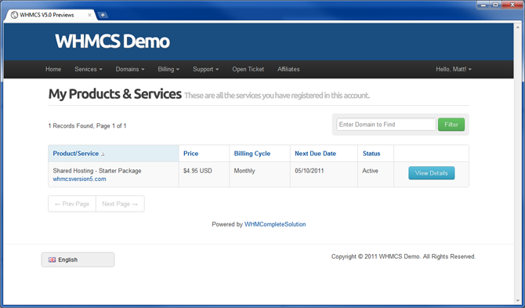
Task: Click the Copyright 2011 WHMCS Demo text
Action: 404,256
